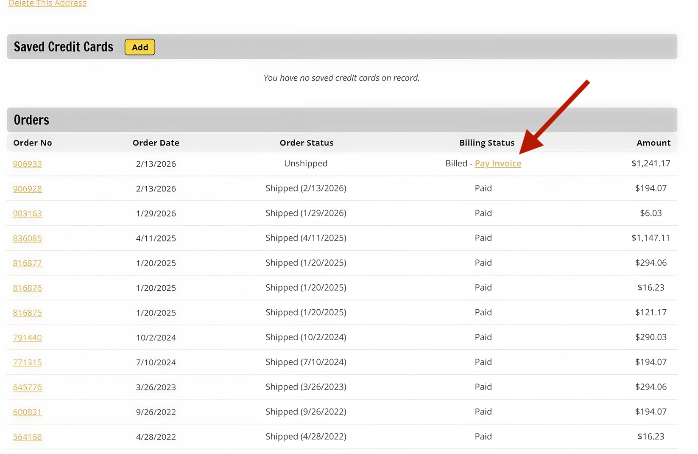Open order 816875 details

(27, 313)
